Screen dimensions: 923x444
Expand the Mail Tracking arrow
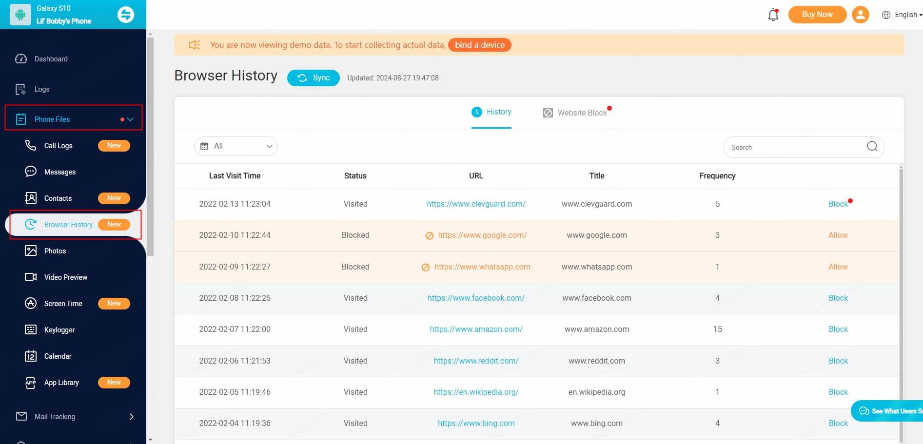[131, 417]
